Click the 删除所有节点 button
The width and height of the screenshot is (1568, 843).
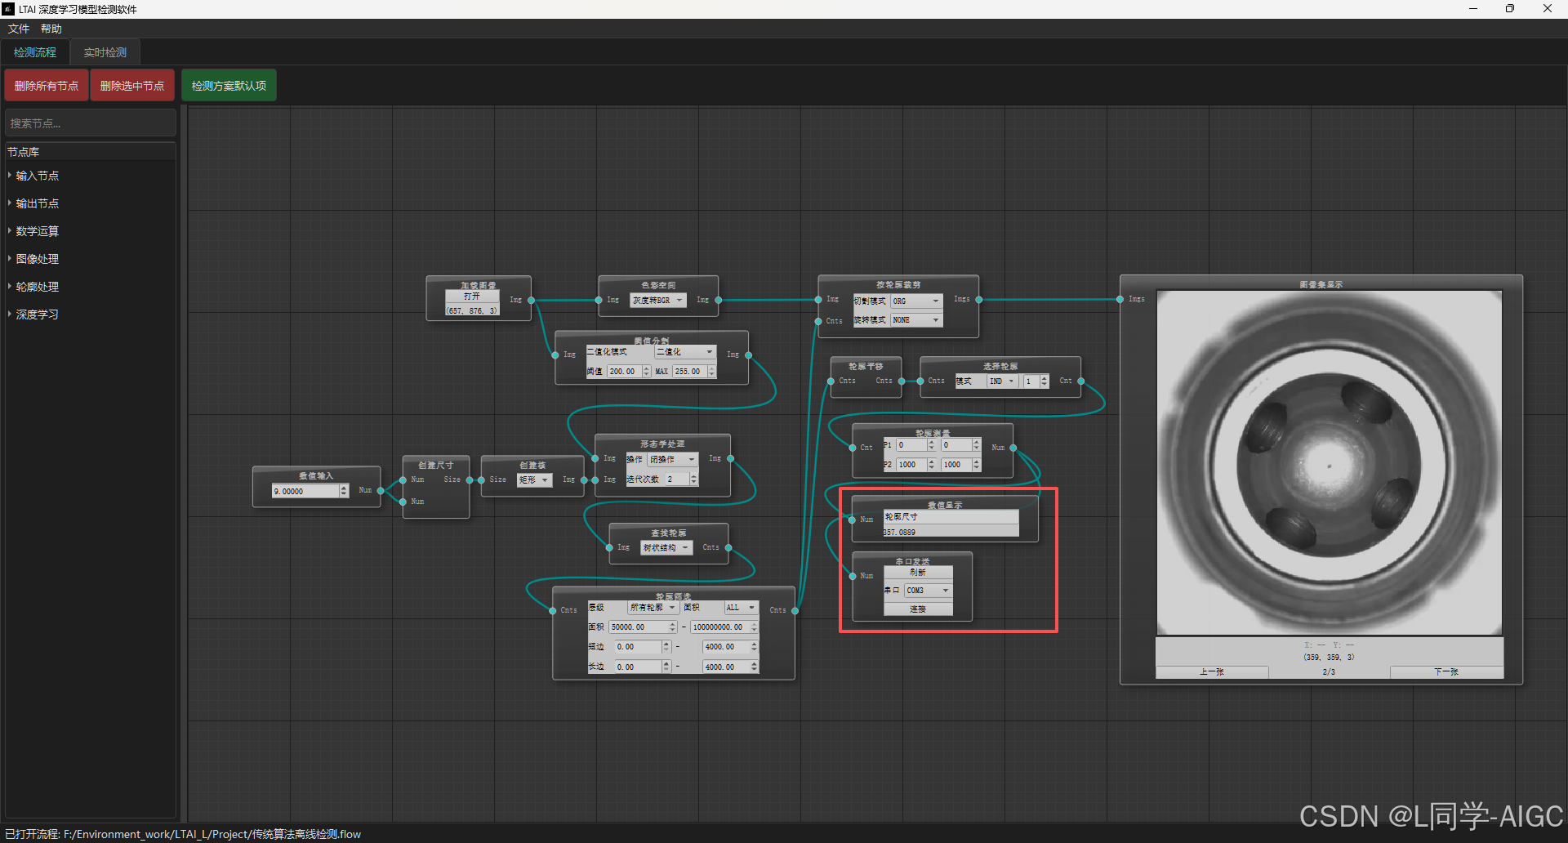coord(47,86)
